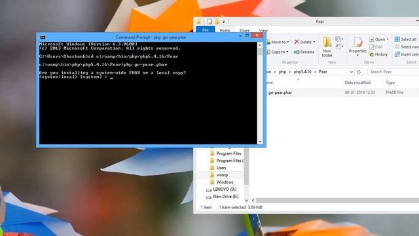This screenshot has width=419, height=236.
Task: Create a New folder from ribbon
Action: pos(327,47)
